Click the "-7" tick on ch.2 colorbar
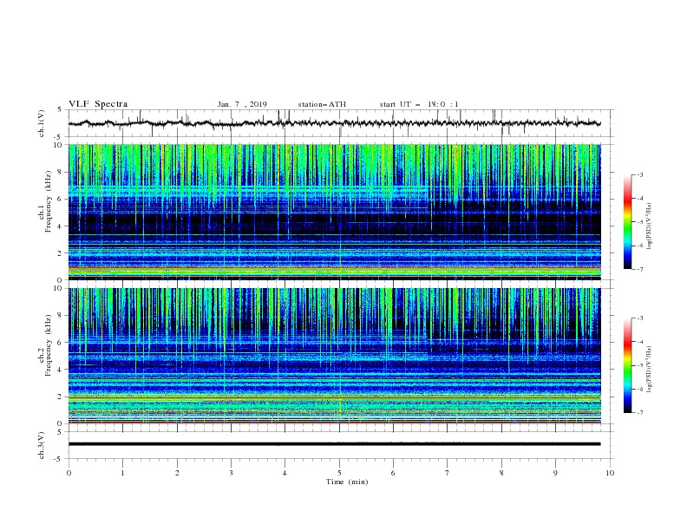This screenshot has height=531, width=687. 640,412
